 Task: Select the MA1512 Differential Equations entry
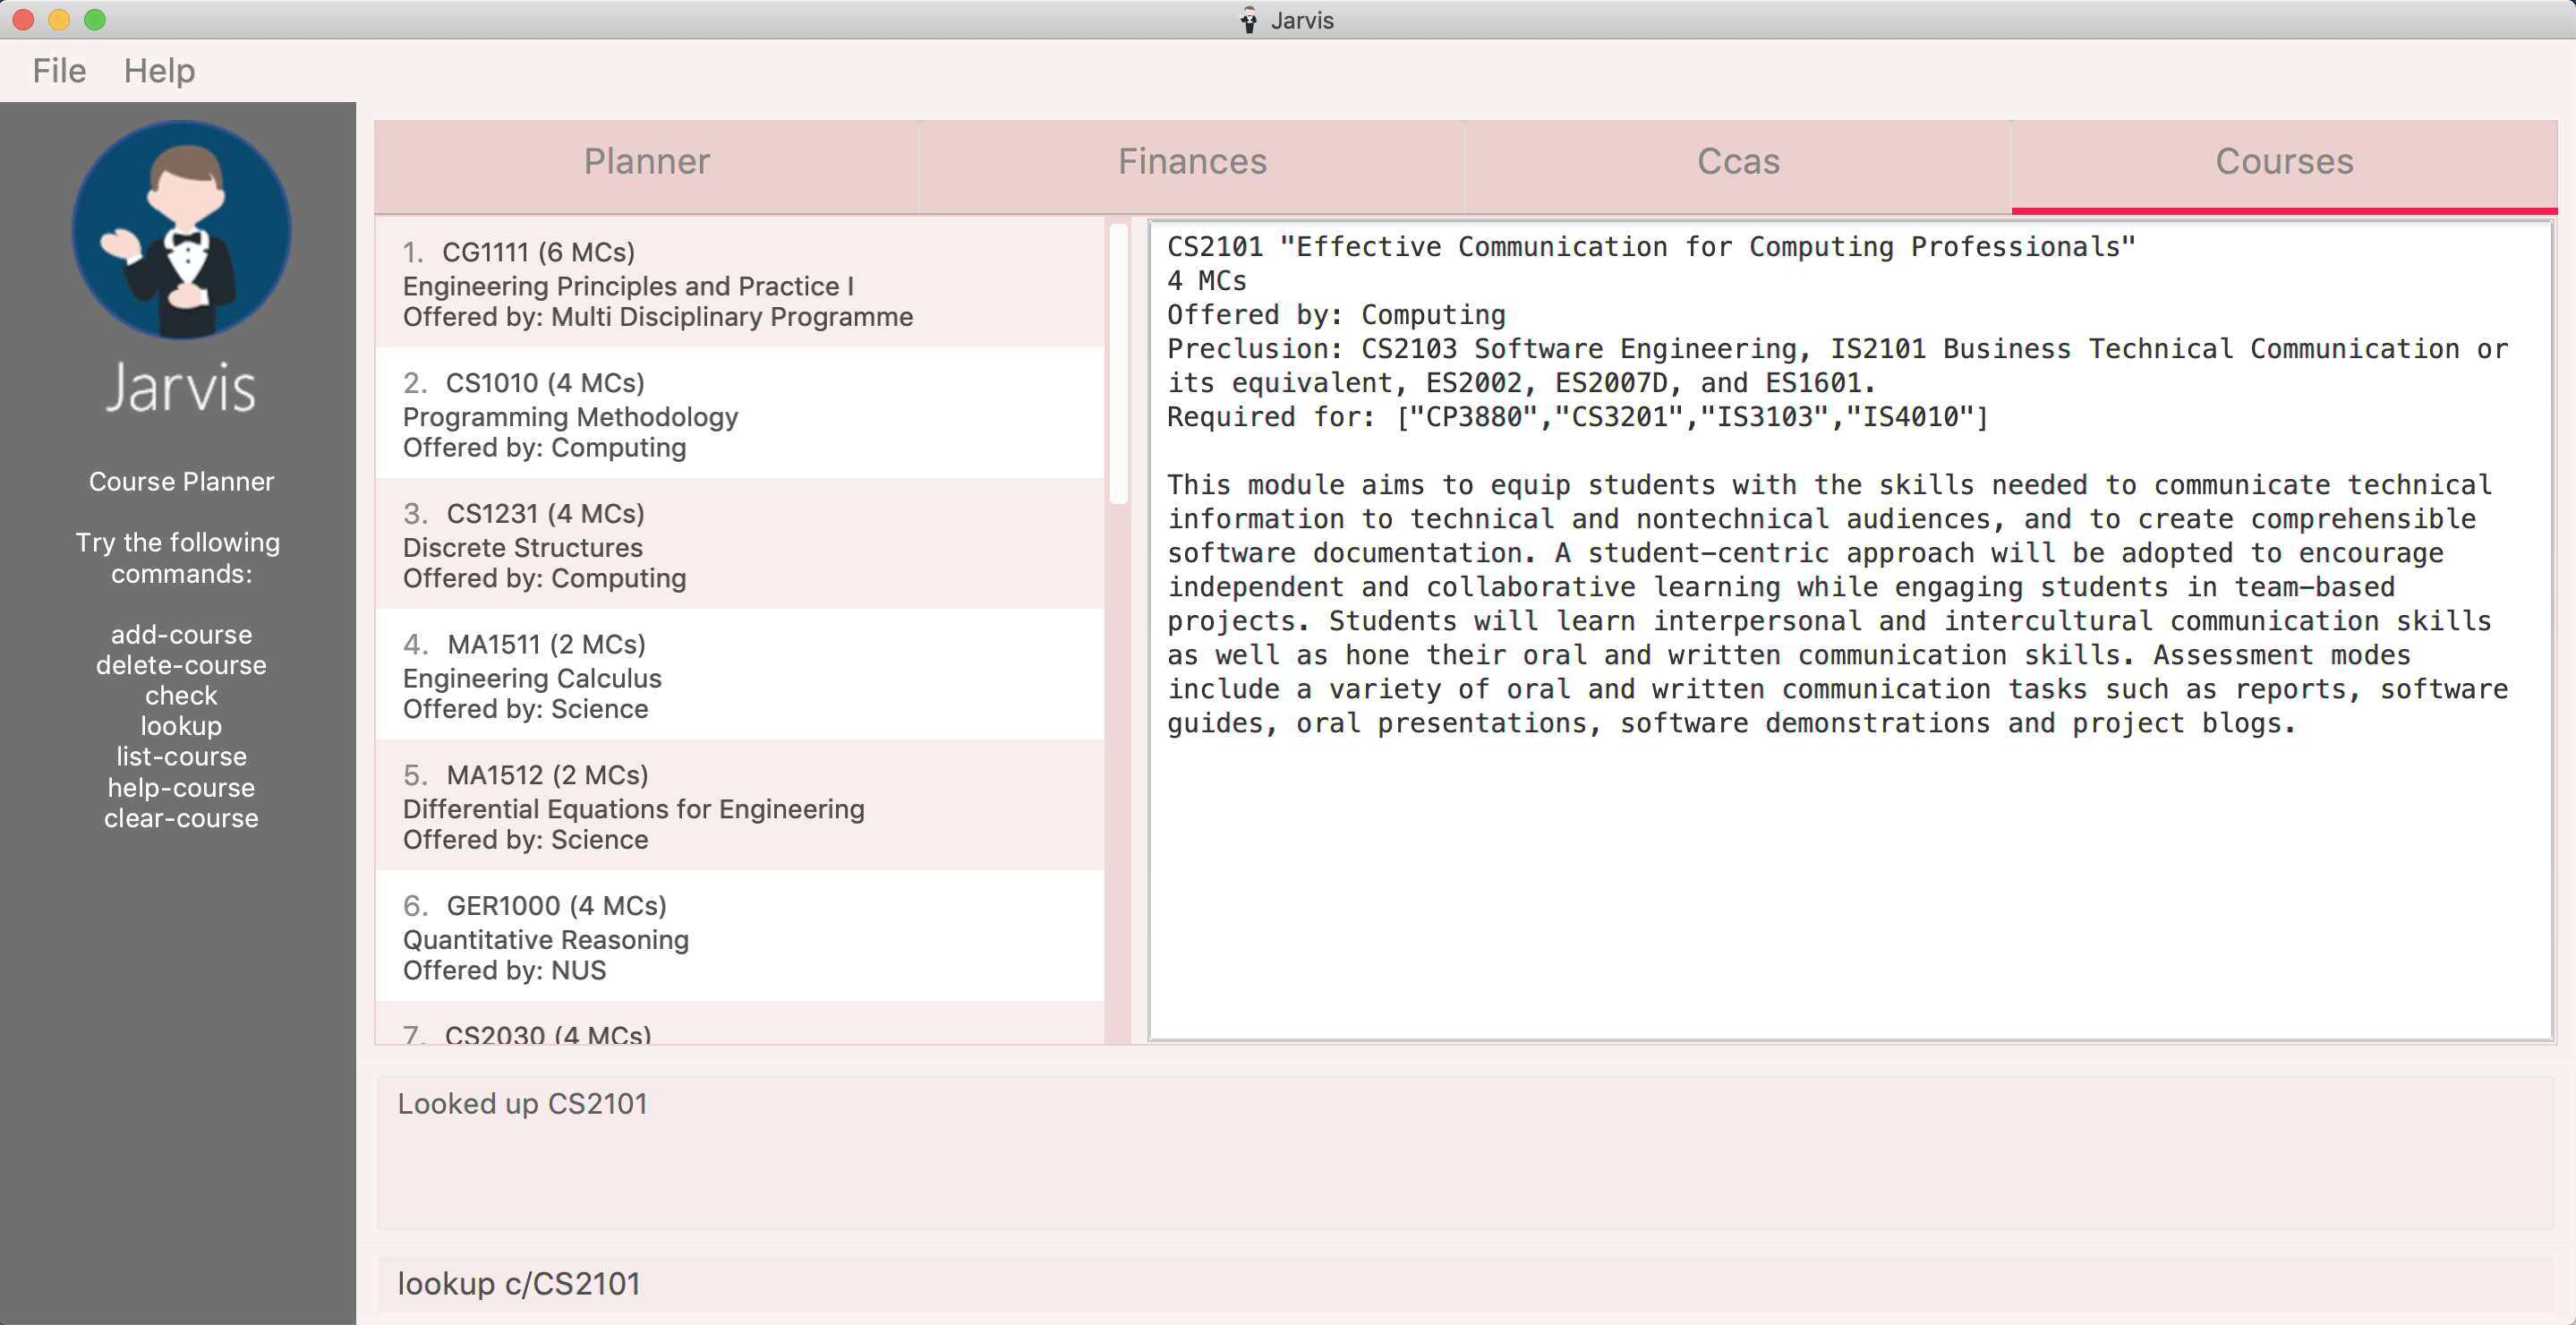[740, 806]
